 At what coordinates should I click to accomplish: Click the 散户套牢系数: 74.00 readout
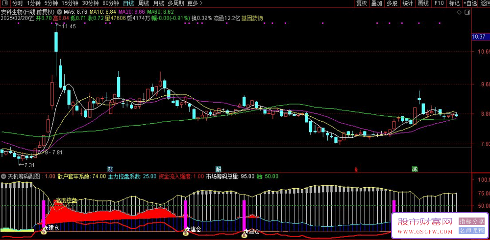[81, 176]
